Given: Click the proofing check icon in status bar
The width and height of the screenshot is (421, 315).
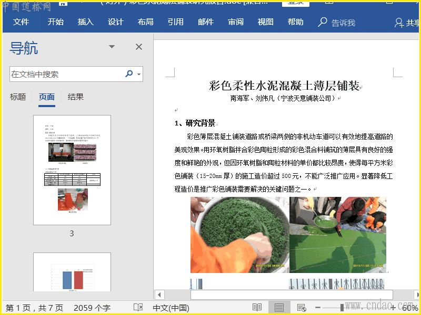Looking at the screenshot, I should coord(138,308).
